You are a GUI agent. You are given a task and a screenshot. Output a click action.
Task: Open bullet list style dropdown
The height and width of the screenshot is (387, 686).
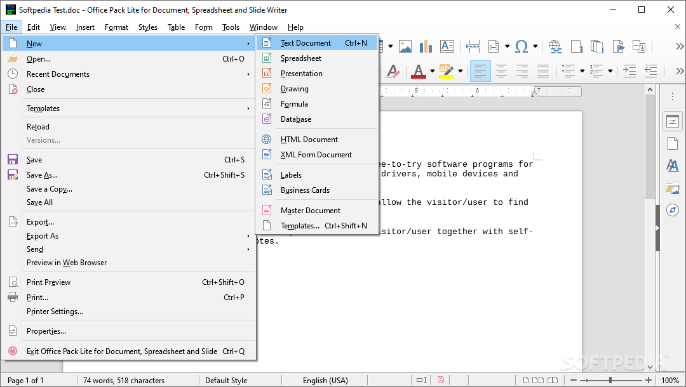pyautogui.click(x=582, y=71)
